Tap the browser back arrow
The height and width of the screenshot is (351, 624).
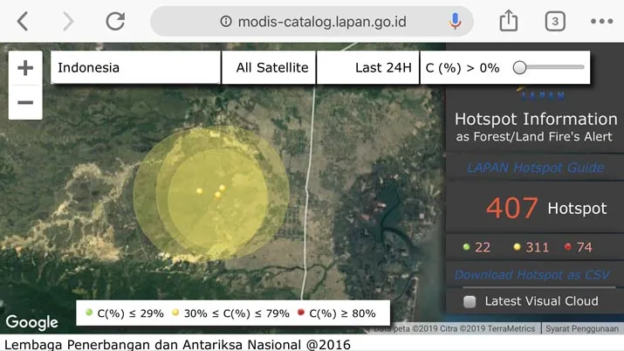point(24,21)
